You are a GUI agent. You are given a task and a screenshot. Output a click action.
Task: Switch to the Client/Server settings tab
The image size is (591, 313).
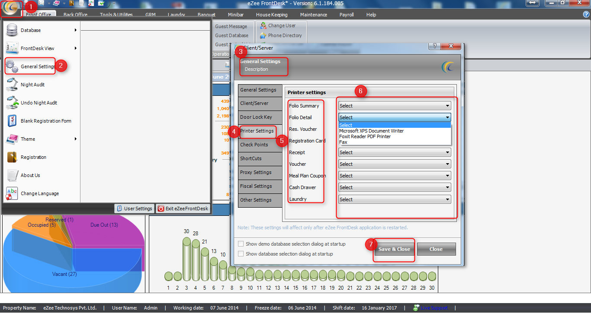coord(260,103)
